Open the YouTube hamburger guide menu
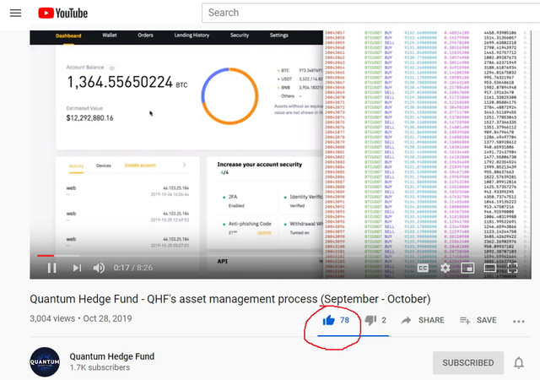Viewport: 540px width, 380px height. pos(15,14)
